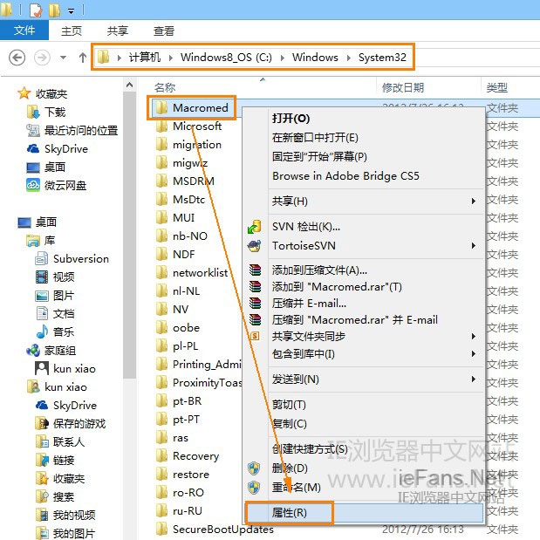Switch to the 共享 ribbon tab
540x540 pixels.
tap(118, 31)
